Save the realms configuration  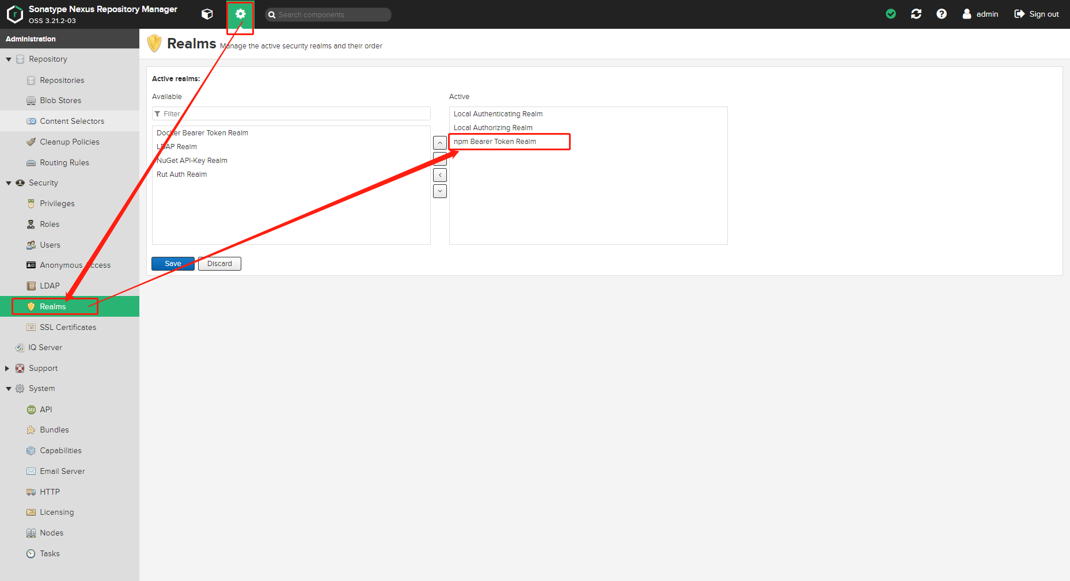coord(173,264)
